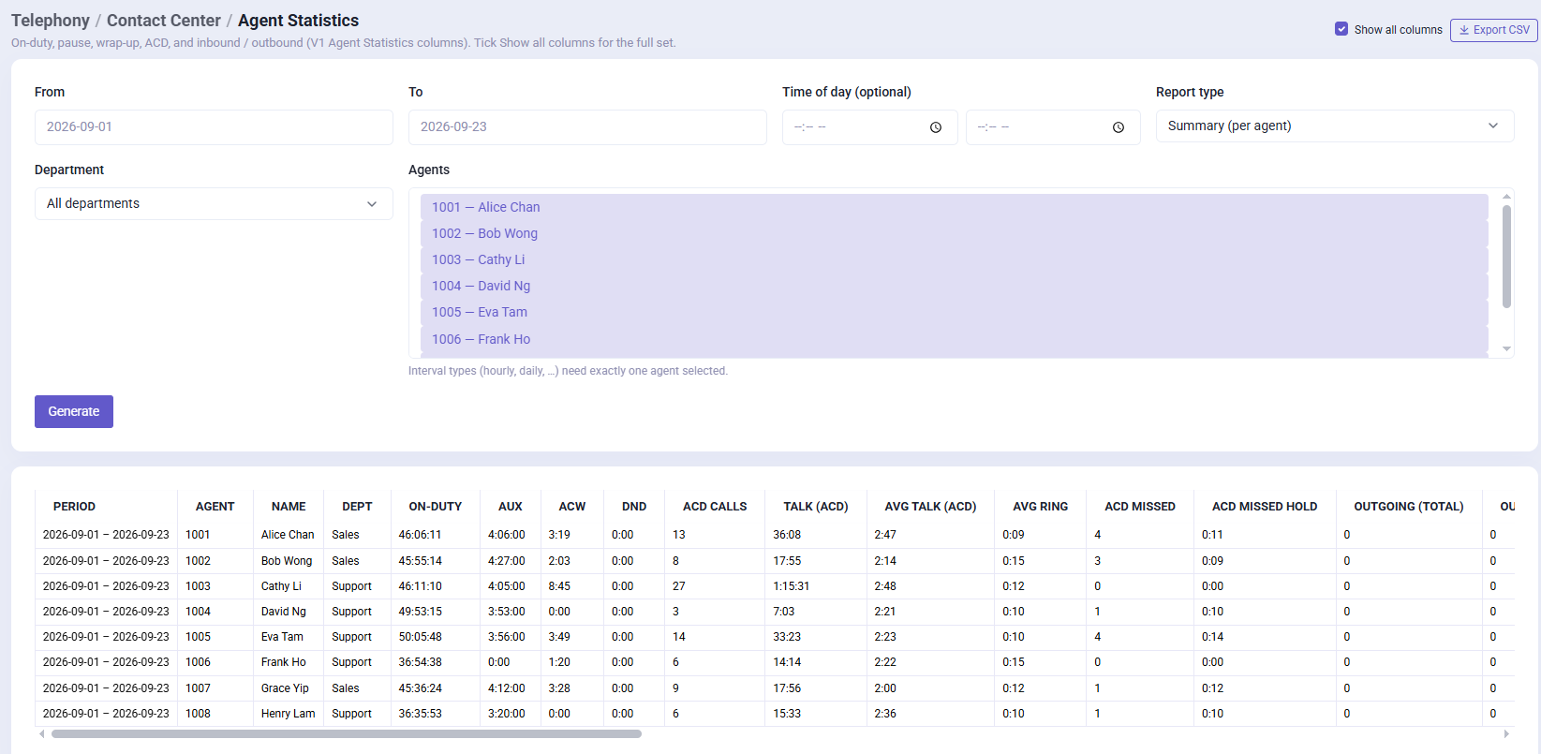Click the Agents list scroll down arrow
1541x754 pixels.
point(1506,348)
